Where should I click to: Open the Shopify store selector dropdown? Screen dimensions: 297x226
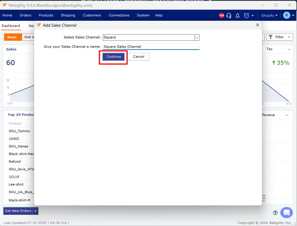point(269,16)
